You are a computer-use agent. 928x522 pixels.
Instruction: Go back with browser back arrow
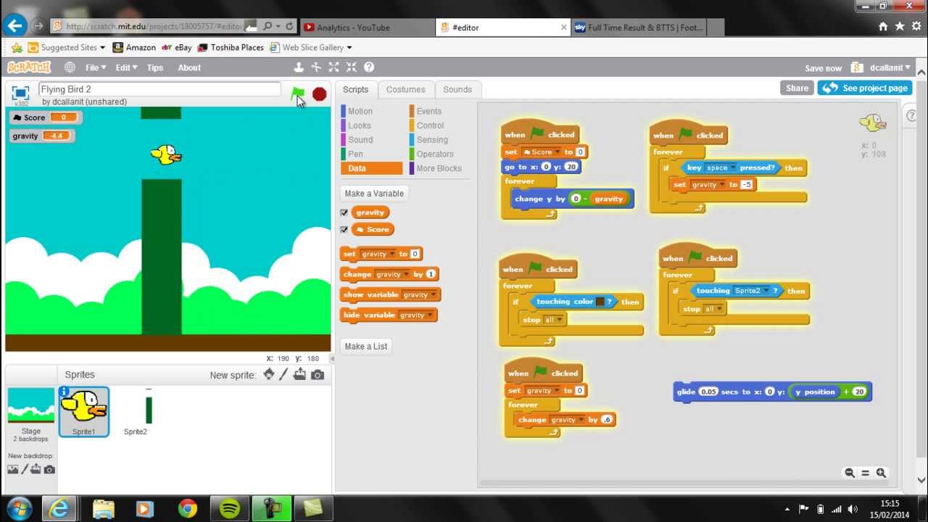(14, 26)
